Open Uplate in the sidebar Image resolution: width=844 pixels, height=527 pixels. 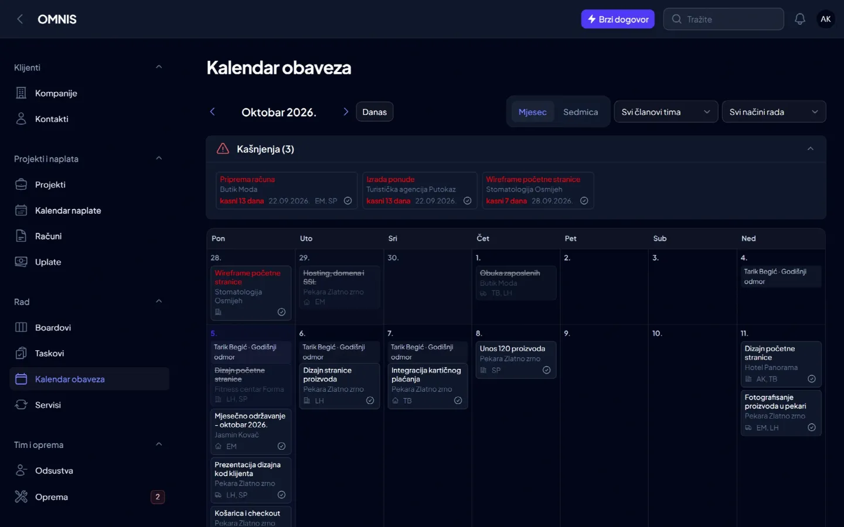(x=89, y=262)
